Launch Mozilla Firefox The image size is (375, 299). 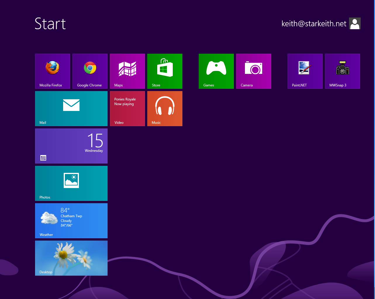point(53,71)
